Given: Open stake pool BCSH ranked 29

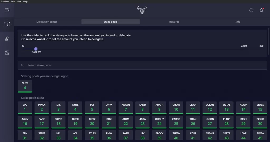Looking at the screenshot, I should point(243,122).
